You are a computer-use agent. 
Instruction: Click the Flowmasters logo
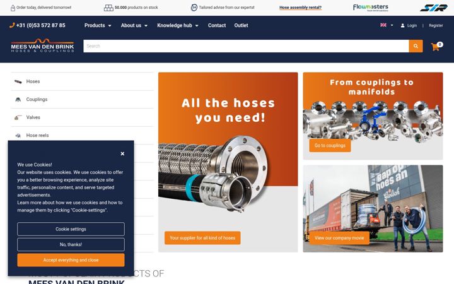[370, 8]
